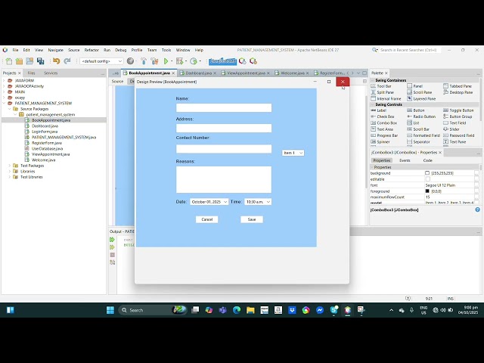Click the Address text field in preview

point(224,128)
